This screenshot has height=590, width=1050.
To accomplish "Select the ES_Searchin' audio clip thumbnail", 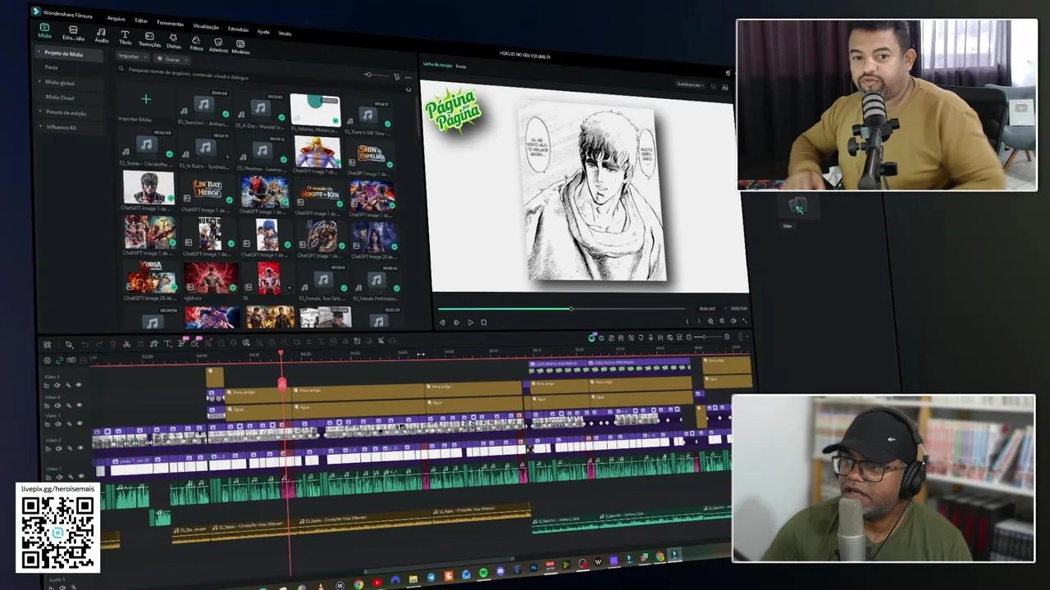I will 203,107.
